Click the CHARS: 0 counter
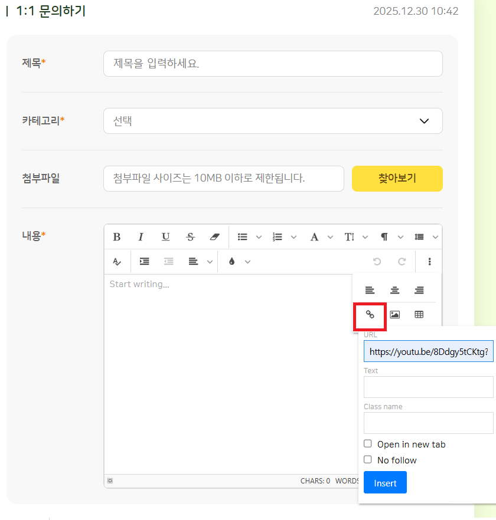The width and height of the screenshot is (496, 520). 315,481
